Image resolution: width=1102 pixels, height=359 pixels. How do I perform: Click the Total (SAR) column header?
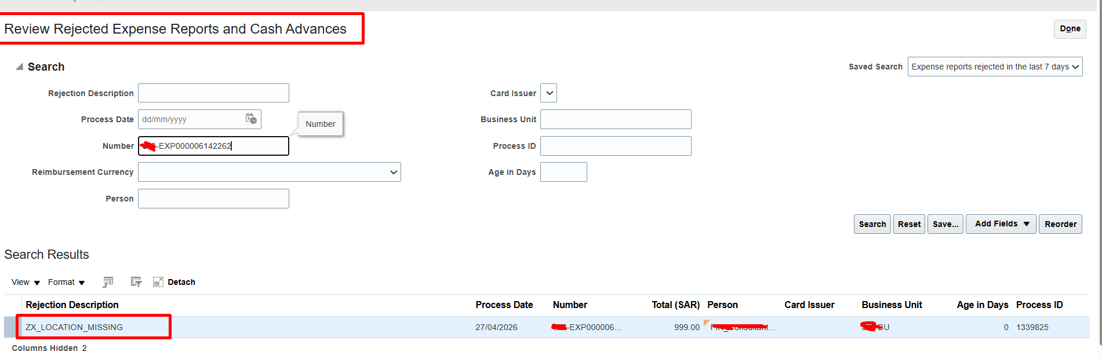point(675,305)
